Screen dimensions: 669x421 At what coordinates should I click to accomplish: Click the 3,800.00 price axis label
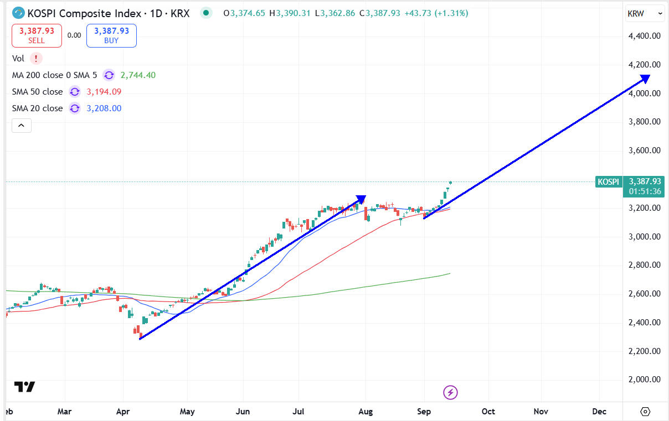(645, 122)
